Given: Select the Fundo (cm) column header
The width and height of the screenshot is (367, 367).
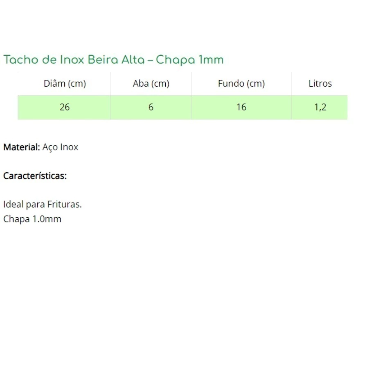Looking at the screenshot, I should [x=241, y=83].
